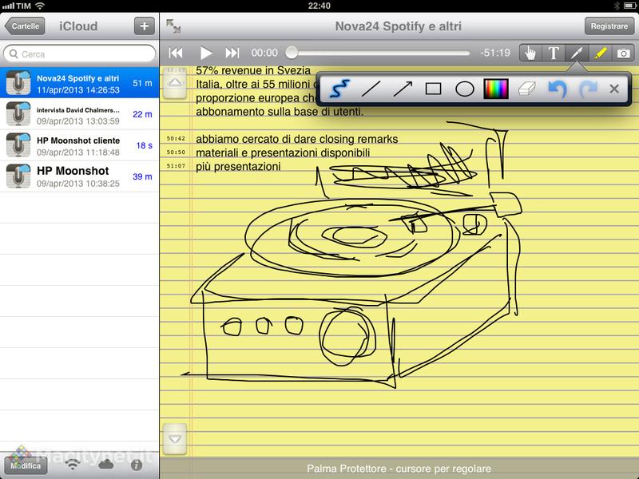The image size is (639, 479).
Task: Click the remaining time -51:19 label
Action: [x=495, y=53]
